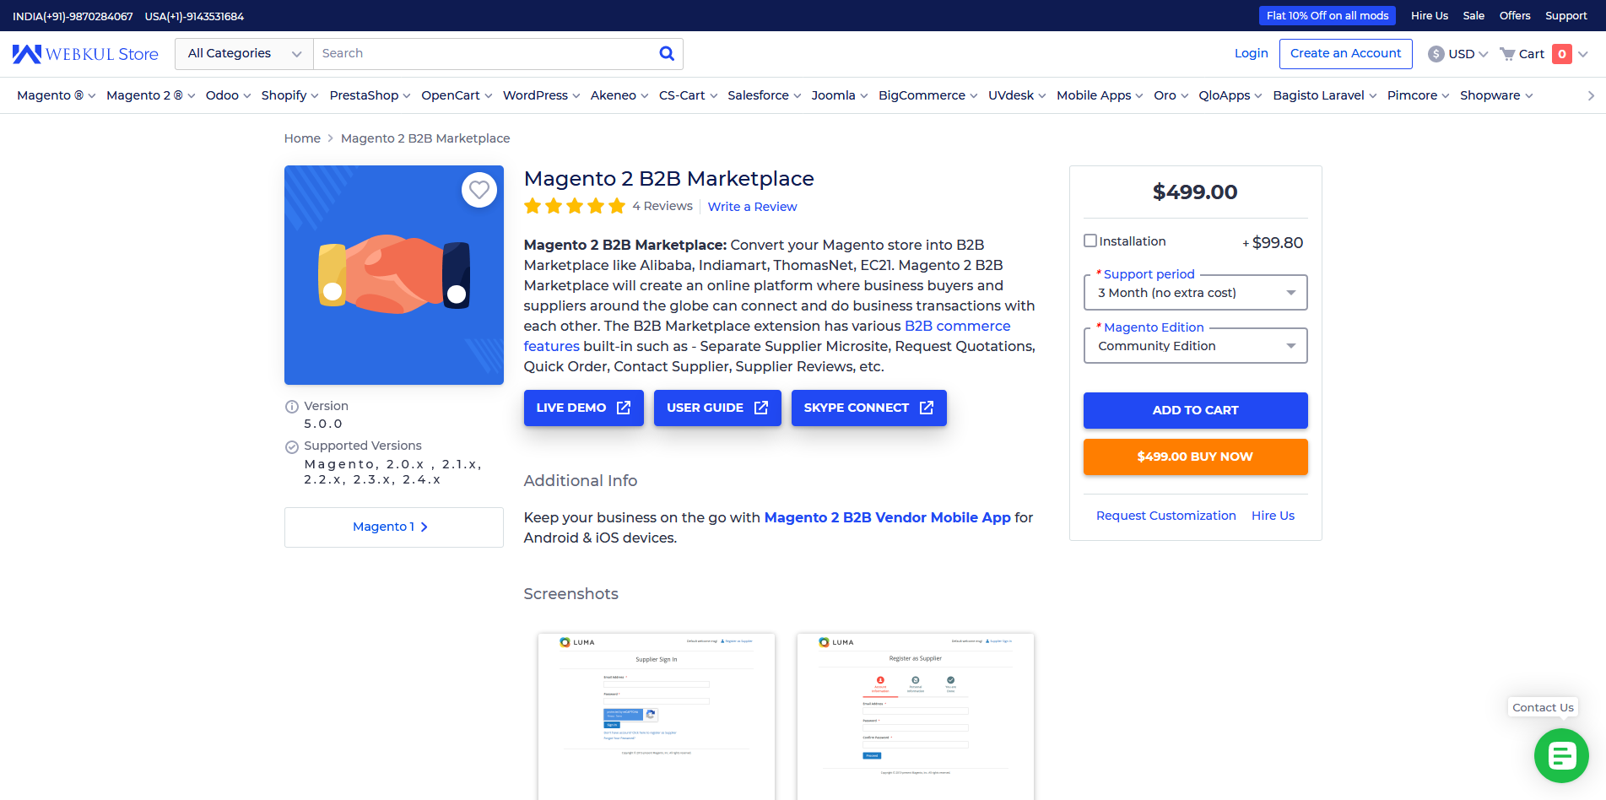Click Sale in the top bar
This screenshot has width=1606, height=800.
click(x=1474, y=15)
